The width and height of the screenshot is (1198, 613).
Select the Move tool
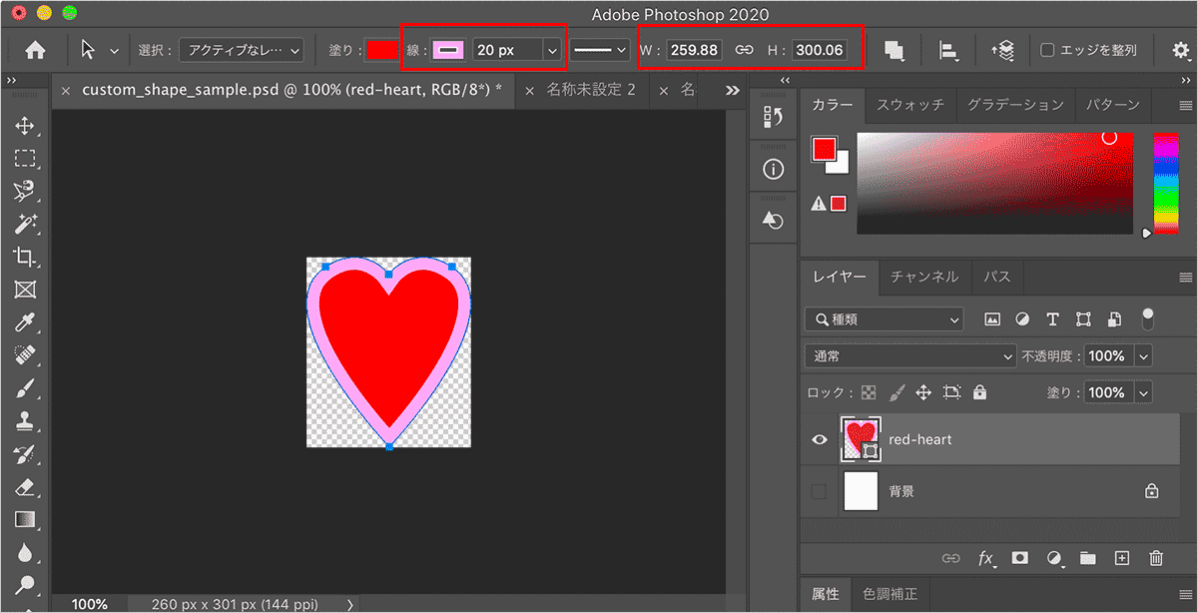[25, 126]
